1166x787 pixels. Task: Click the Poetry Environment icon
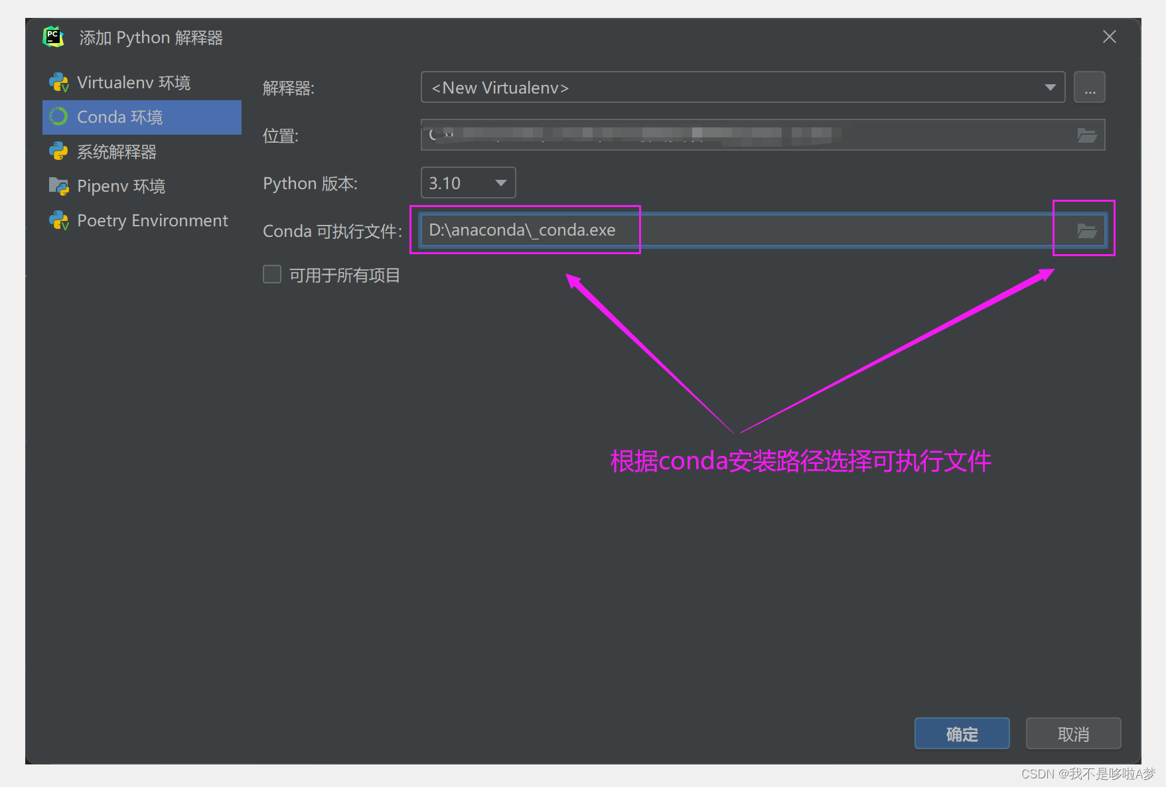(x=59, y=220)
